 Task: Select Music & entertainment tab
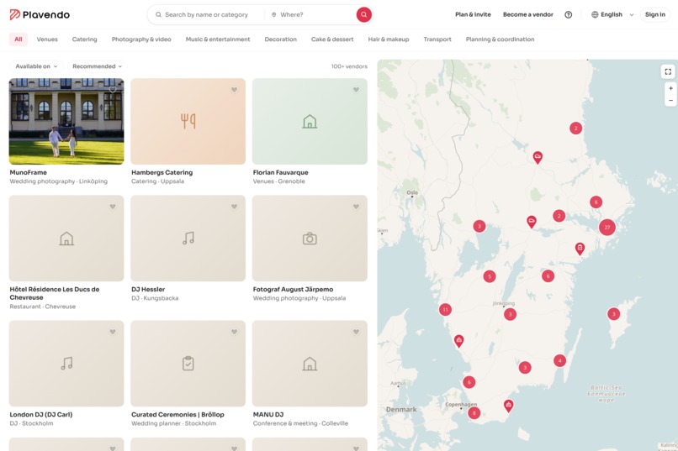click(218, 39)
